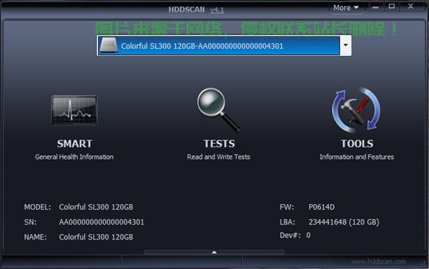
Task: Click Information and Features caption
Action: pyautogui.click(x=357, y=157)
